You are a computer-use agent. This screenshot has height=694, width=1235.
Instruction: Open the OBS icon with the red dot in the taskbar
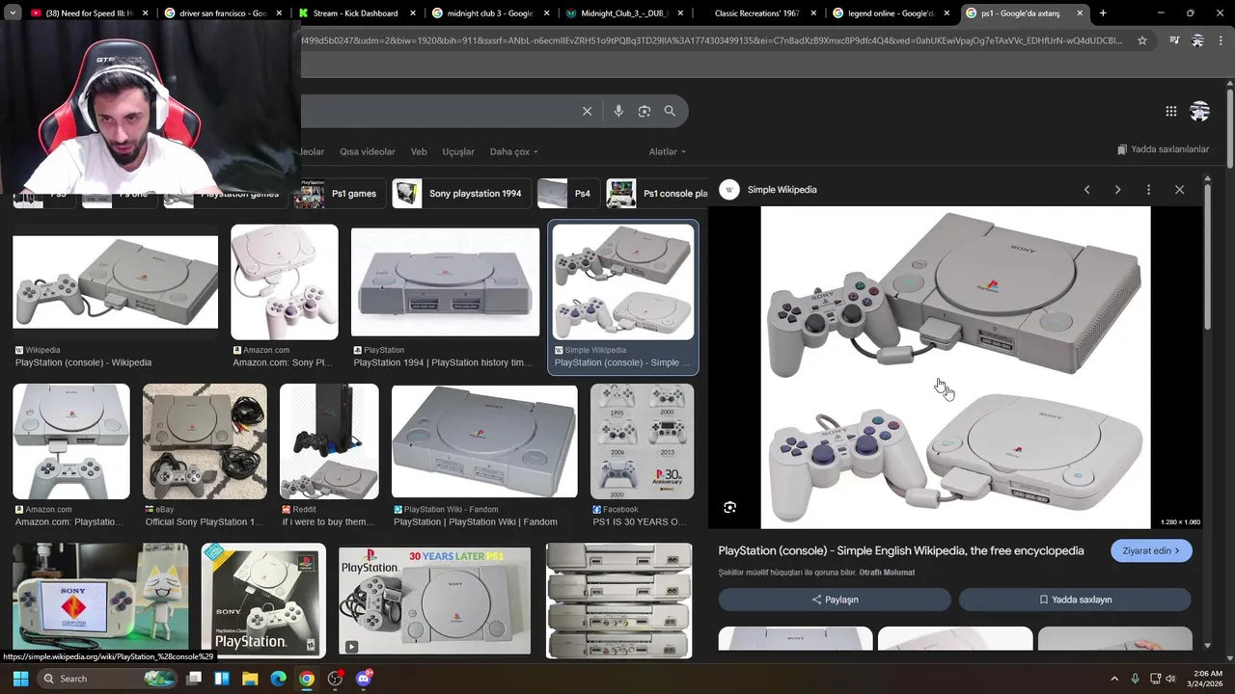[335, 679]
